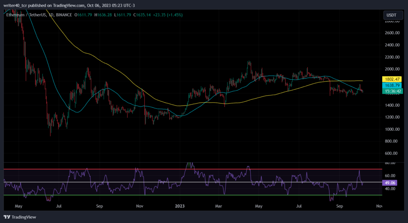This screenshot has height=223, width=408.
Task: Click the high value H1636.28
Action: 103,15
